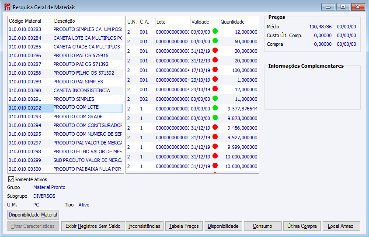
Task: Select material code 010.010.00298
Action: click(x=25, y=151)
